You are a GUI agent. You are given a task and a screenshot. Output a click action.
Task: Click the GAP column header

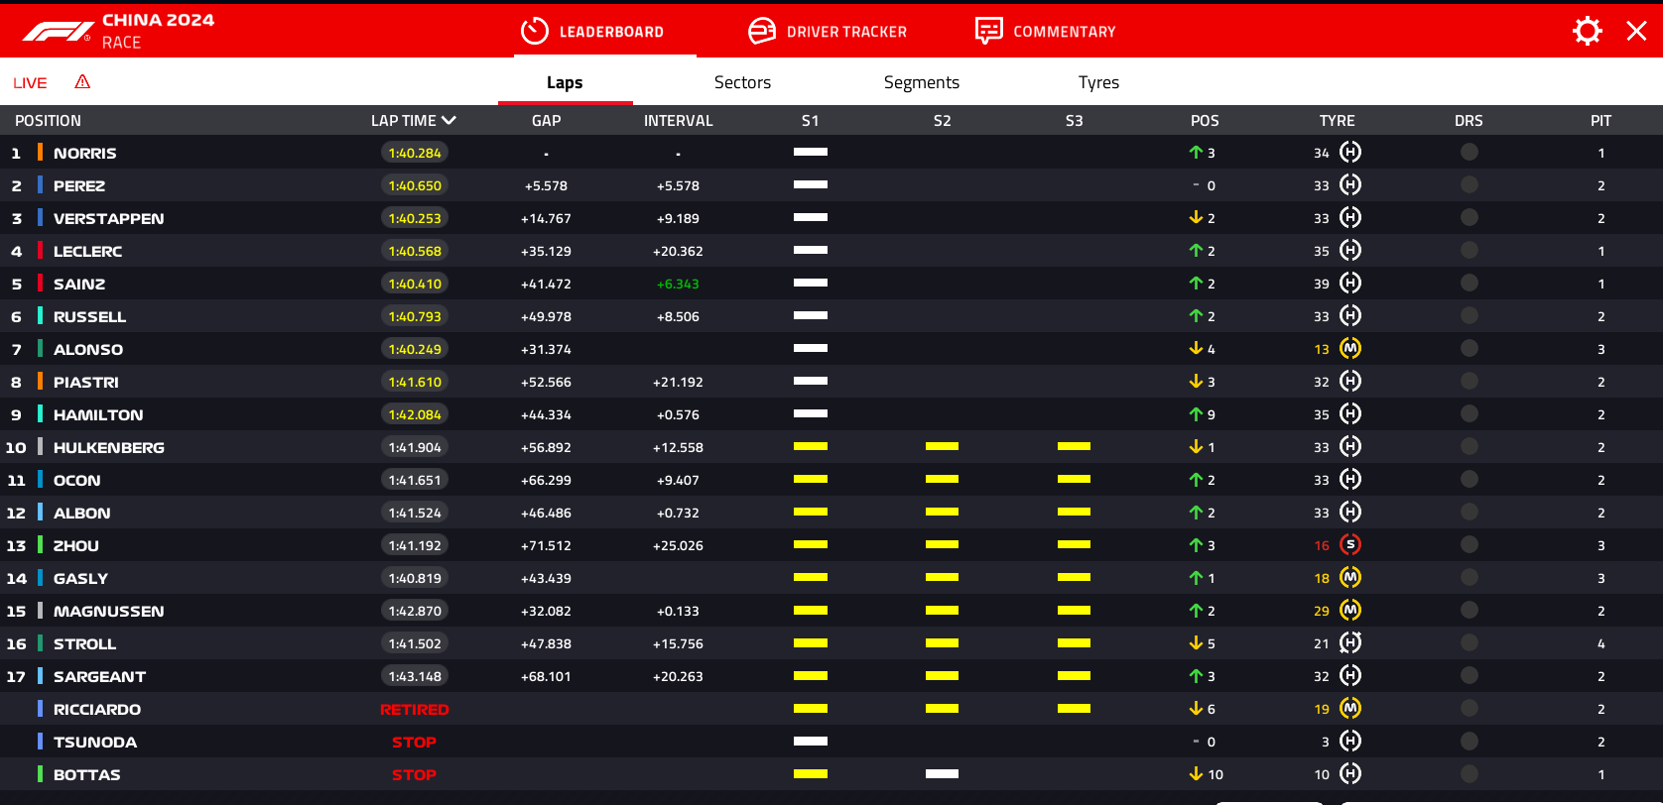click(x=546, y=120)
